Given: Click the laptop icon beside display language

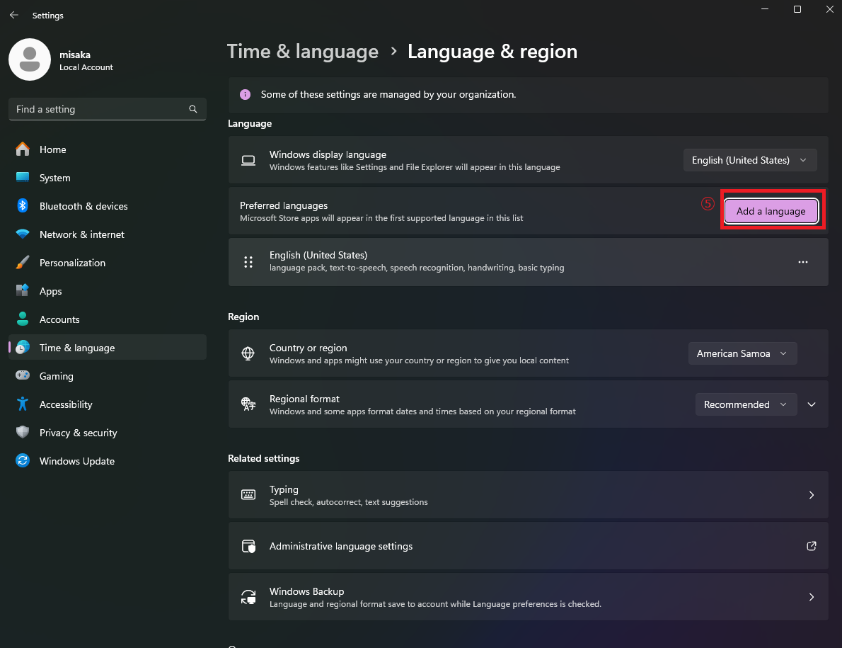Looking at the screenshot, I should coord(248,160).
